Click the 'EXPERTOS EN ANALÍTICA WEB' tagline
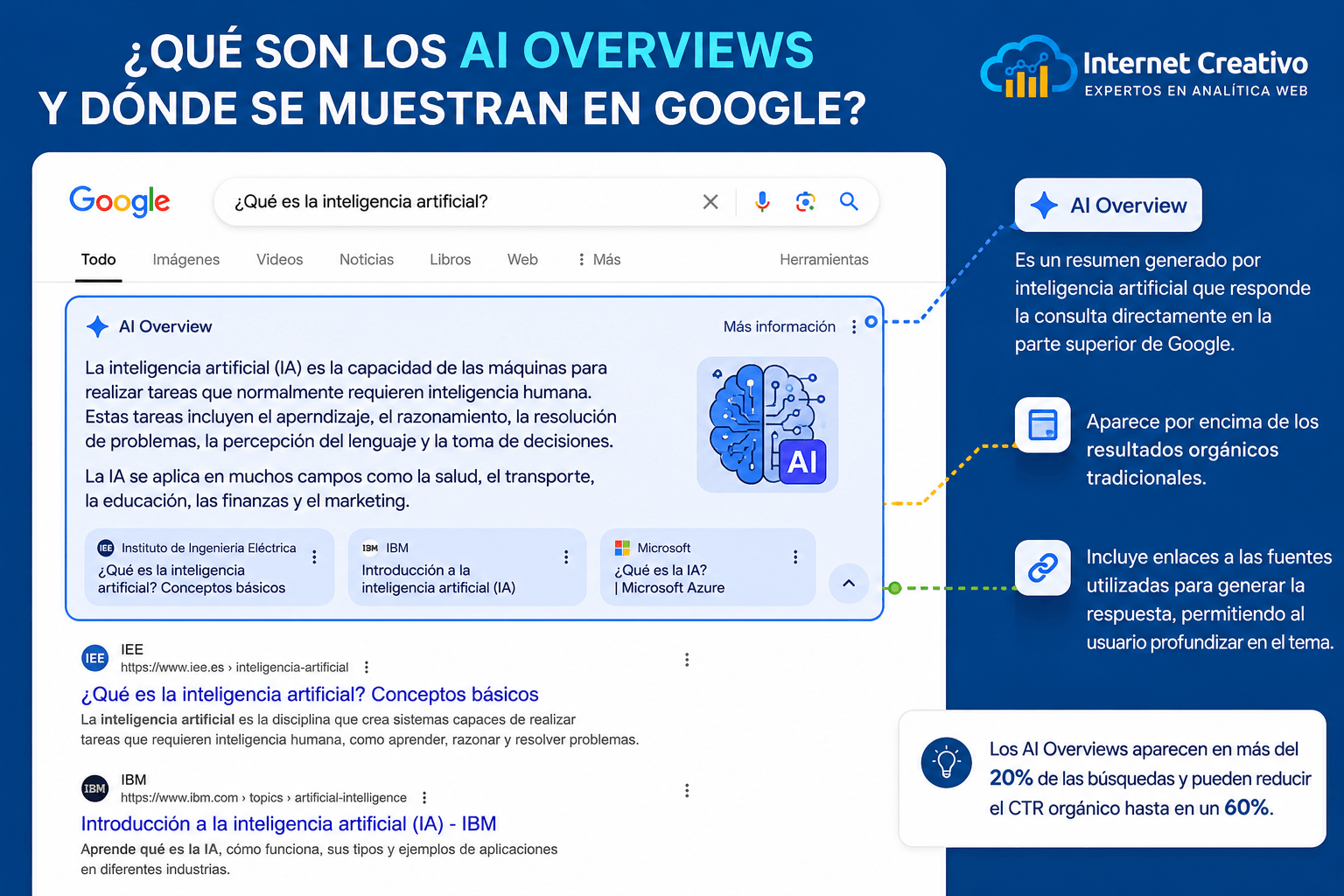Viewport: 1344px width, 896px height. coord(1196,91)
